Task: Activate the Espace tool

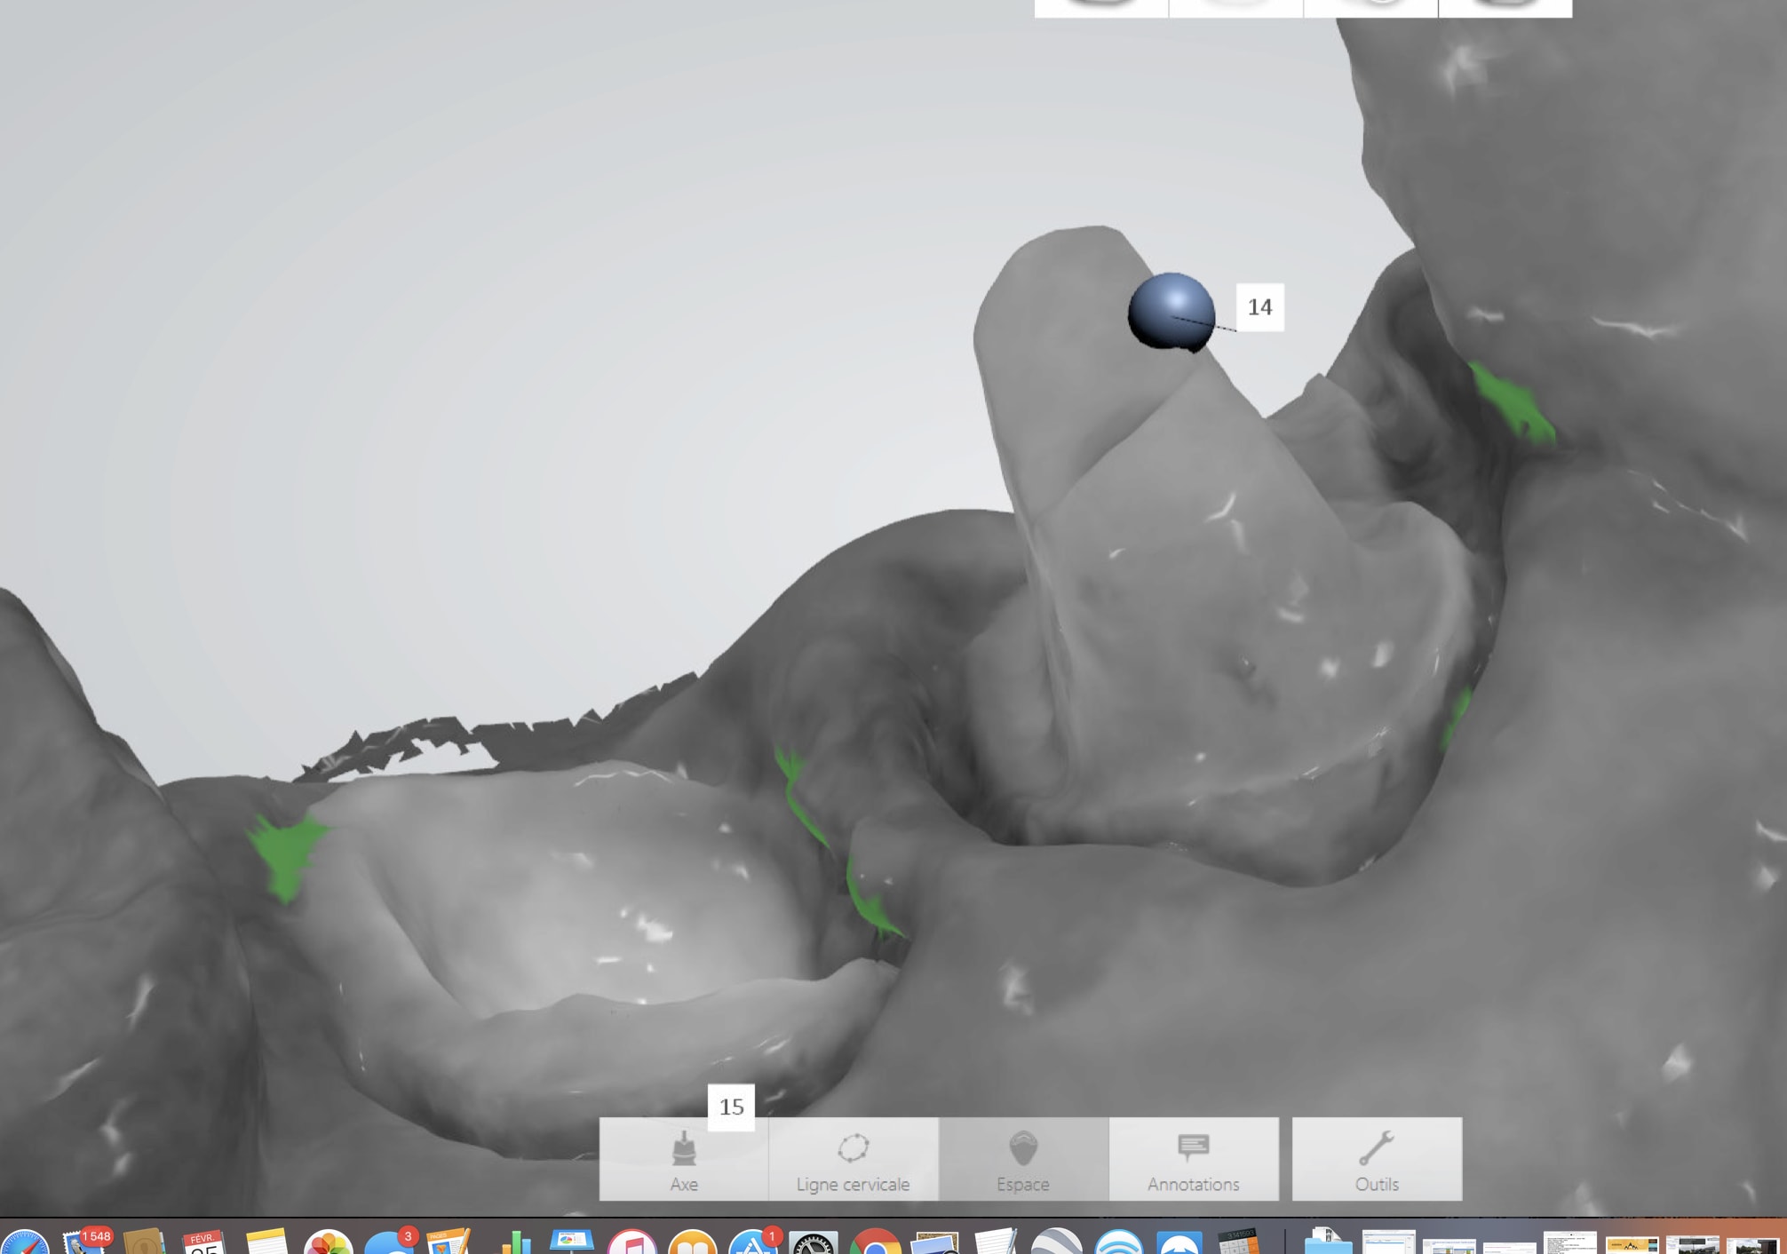Action: tap(1023, 1160)
